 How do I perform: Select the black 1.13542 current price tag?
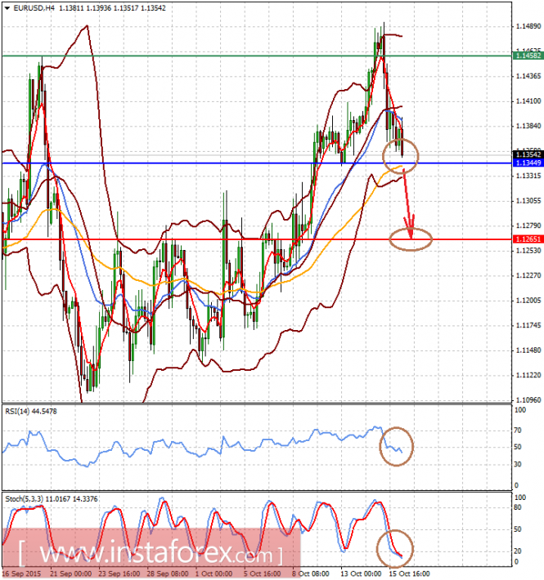click(x=528, y=154)
